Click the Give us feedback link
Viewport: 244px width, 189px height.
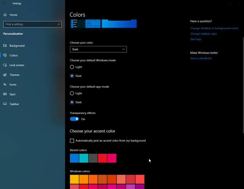pyautogui.click(x=201, y=58)
